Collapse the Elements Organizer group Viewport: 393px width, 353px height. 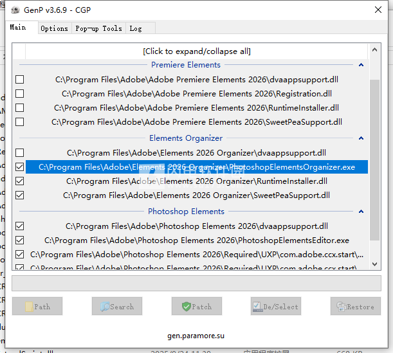[x=361, y=138]
